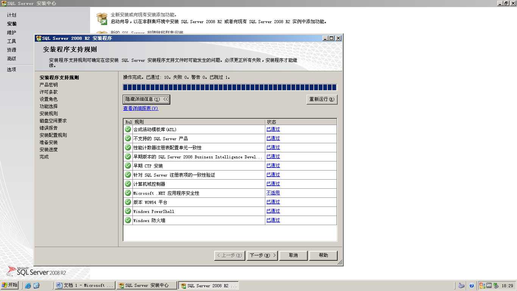Screen dimensions: 517x291
Task: Open 已通过 link for 不支持的 SQL Server 产品
Action: (273, 138)
